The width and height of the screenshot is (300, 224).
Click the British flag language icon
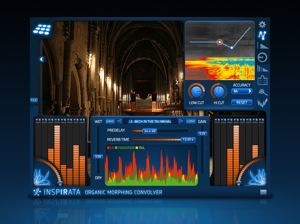(263, 192)
